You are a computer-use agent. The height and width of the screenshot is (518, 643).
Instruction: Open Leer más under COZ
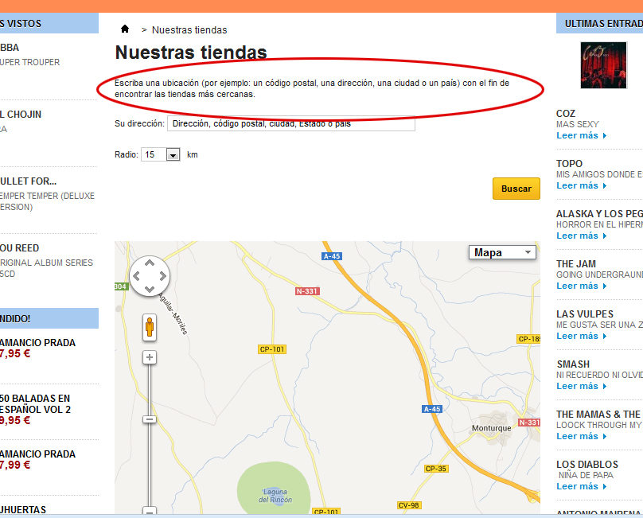click(581, 136)
